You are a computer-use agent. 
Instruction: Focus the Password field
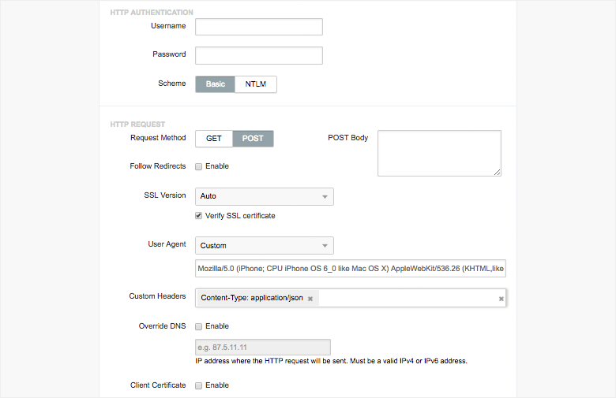[x=258, y=55]
